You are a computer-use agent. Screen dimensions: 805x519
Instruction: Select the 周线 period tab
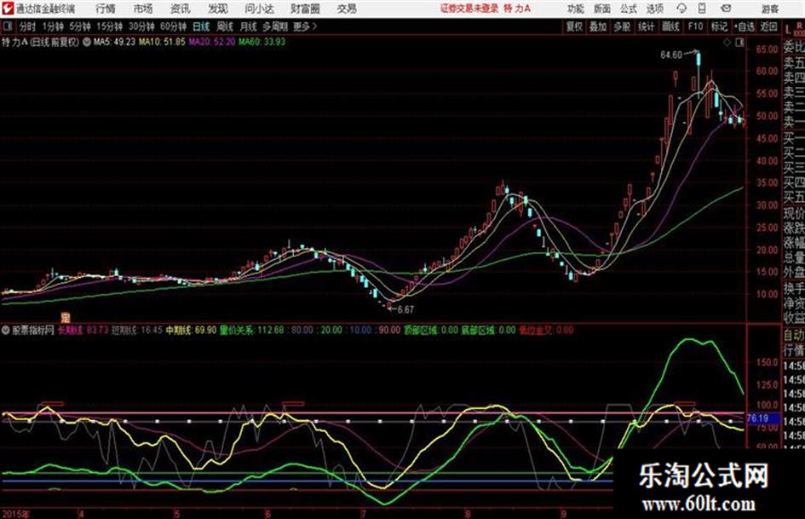(x=225, y=26)
